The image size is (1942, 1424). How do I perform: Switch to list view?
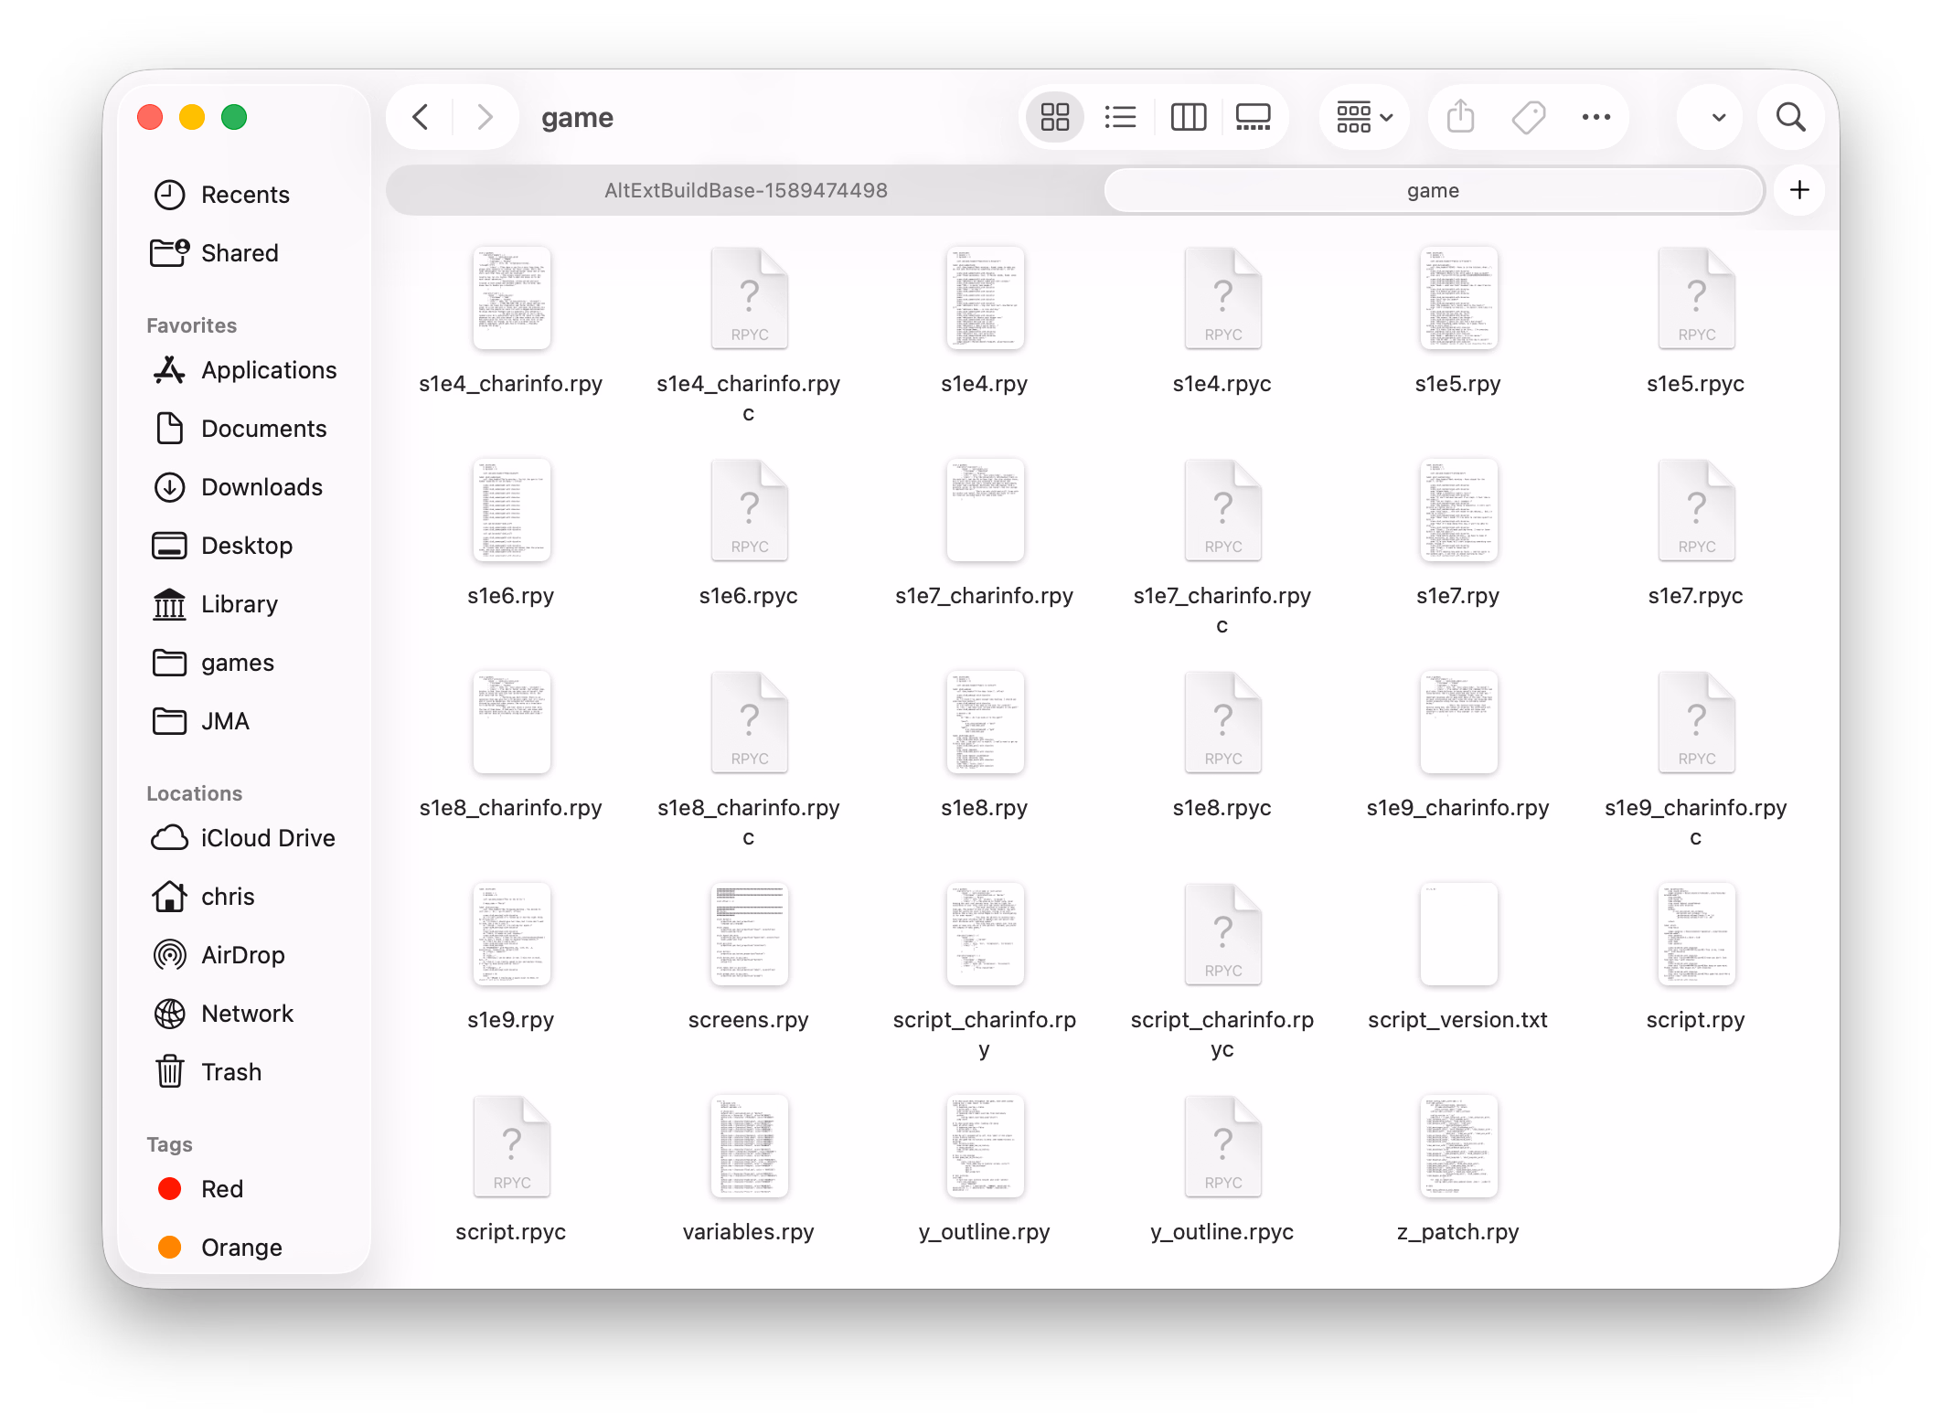tap(1120, 117)
